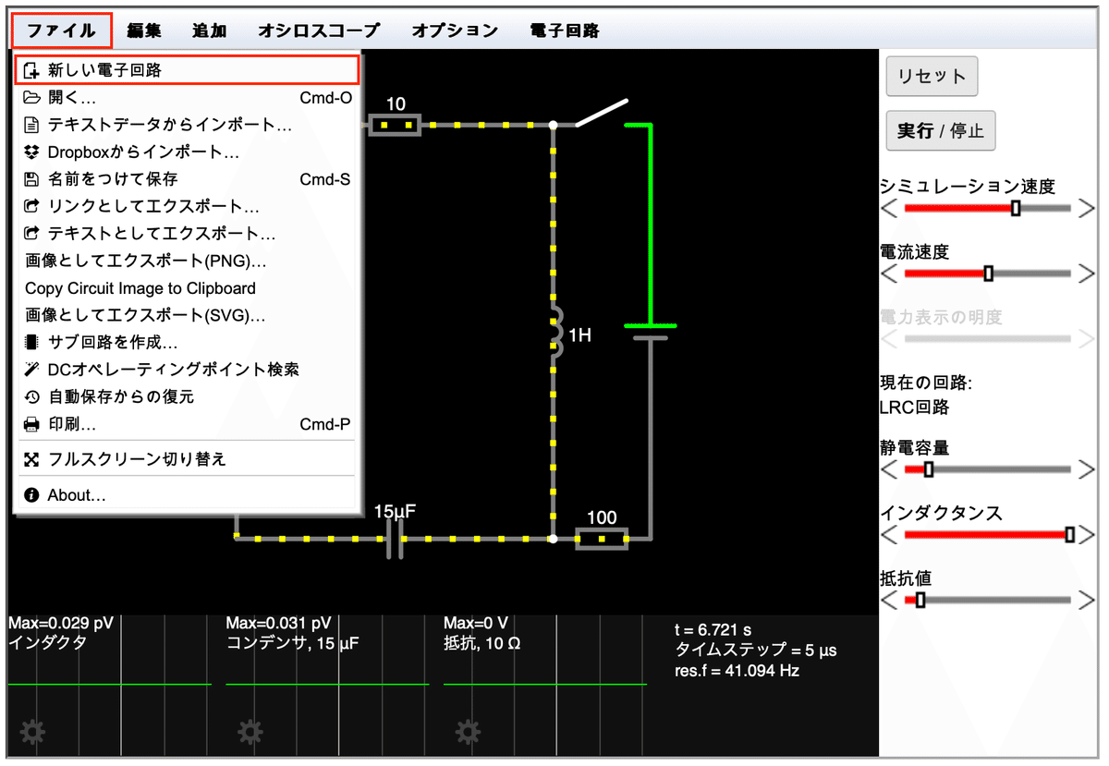The image size is (1109, 766).
Task: Open the resistor scope settings gear
Action: (x=469, y=734)
